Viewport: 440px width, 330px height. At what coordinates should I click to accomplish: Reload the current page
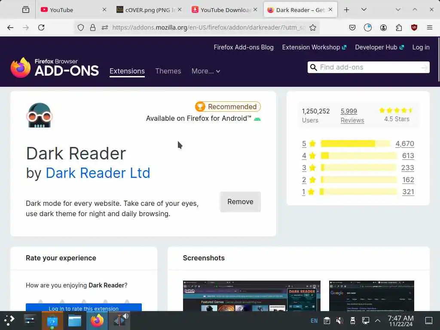pos(41,27)
